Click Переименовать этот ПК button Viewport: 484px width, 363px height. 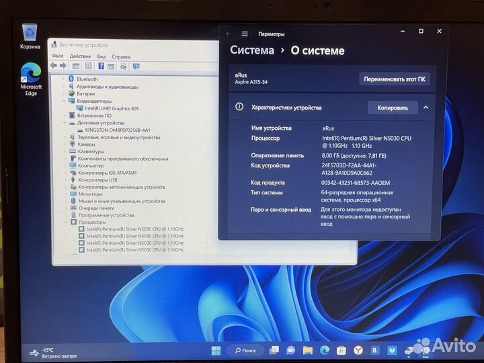point(395,79)
